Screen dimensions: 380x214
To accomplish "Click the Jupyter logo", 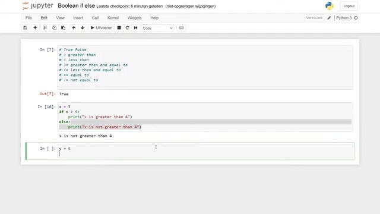I will tap(37, 6).
